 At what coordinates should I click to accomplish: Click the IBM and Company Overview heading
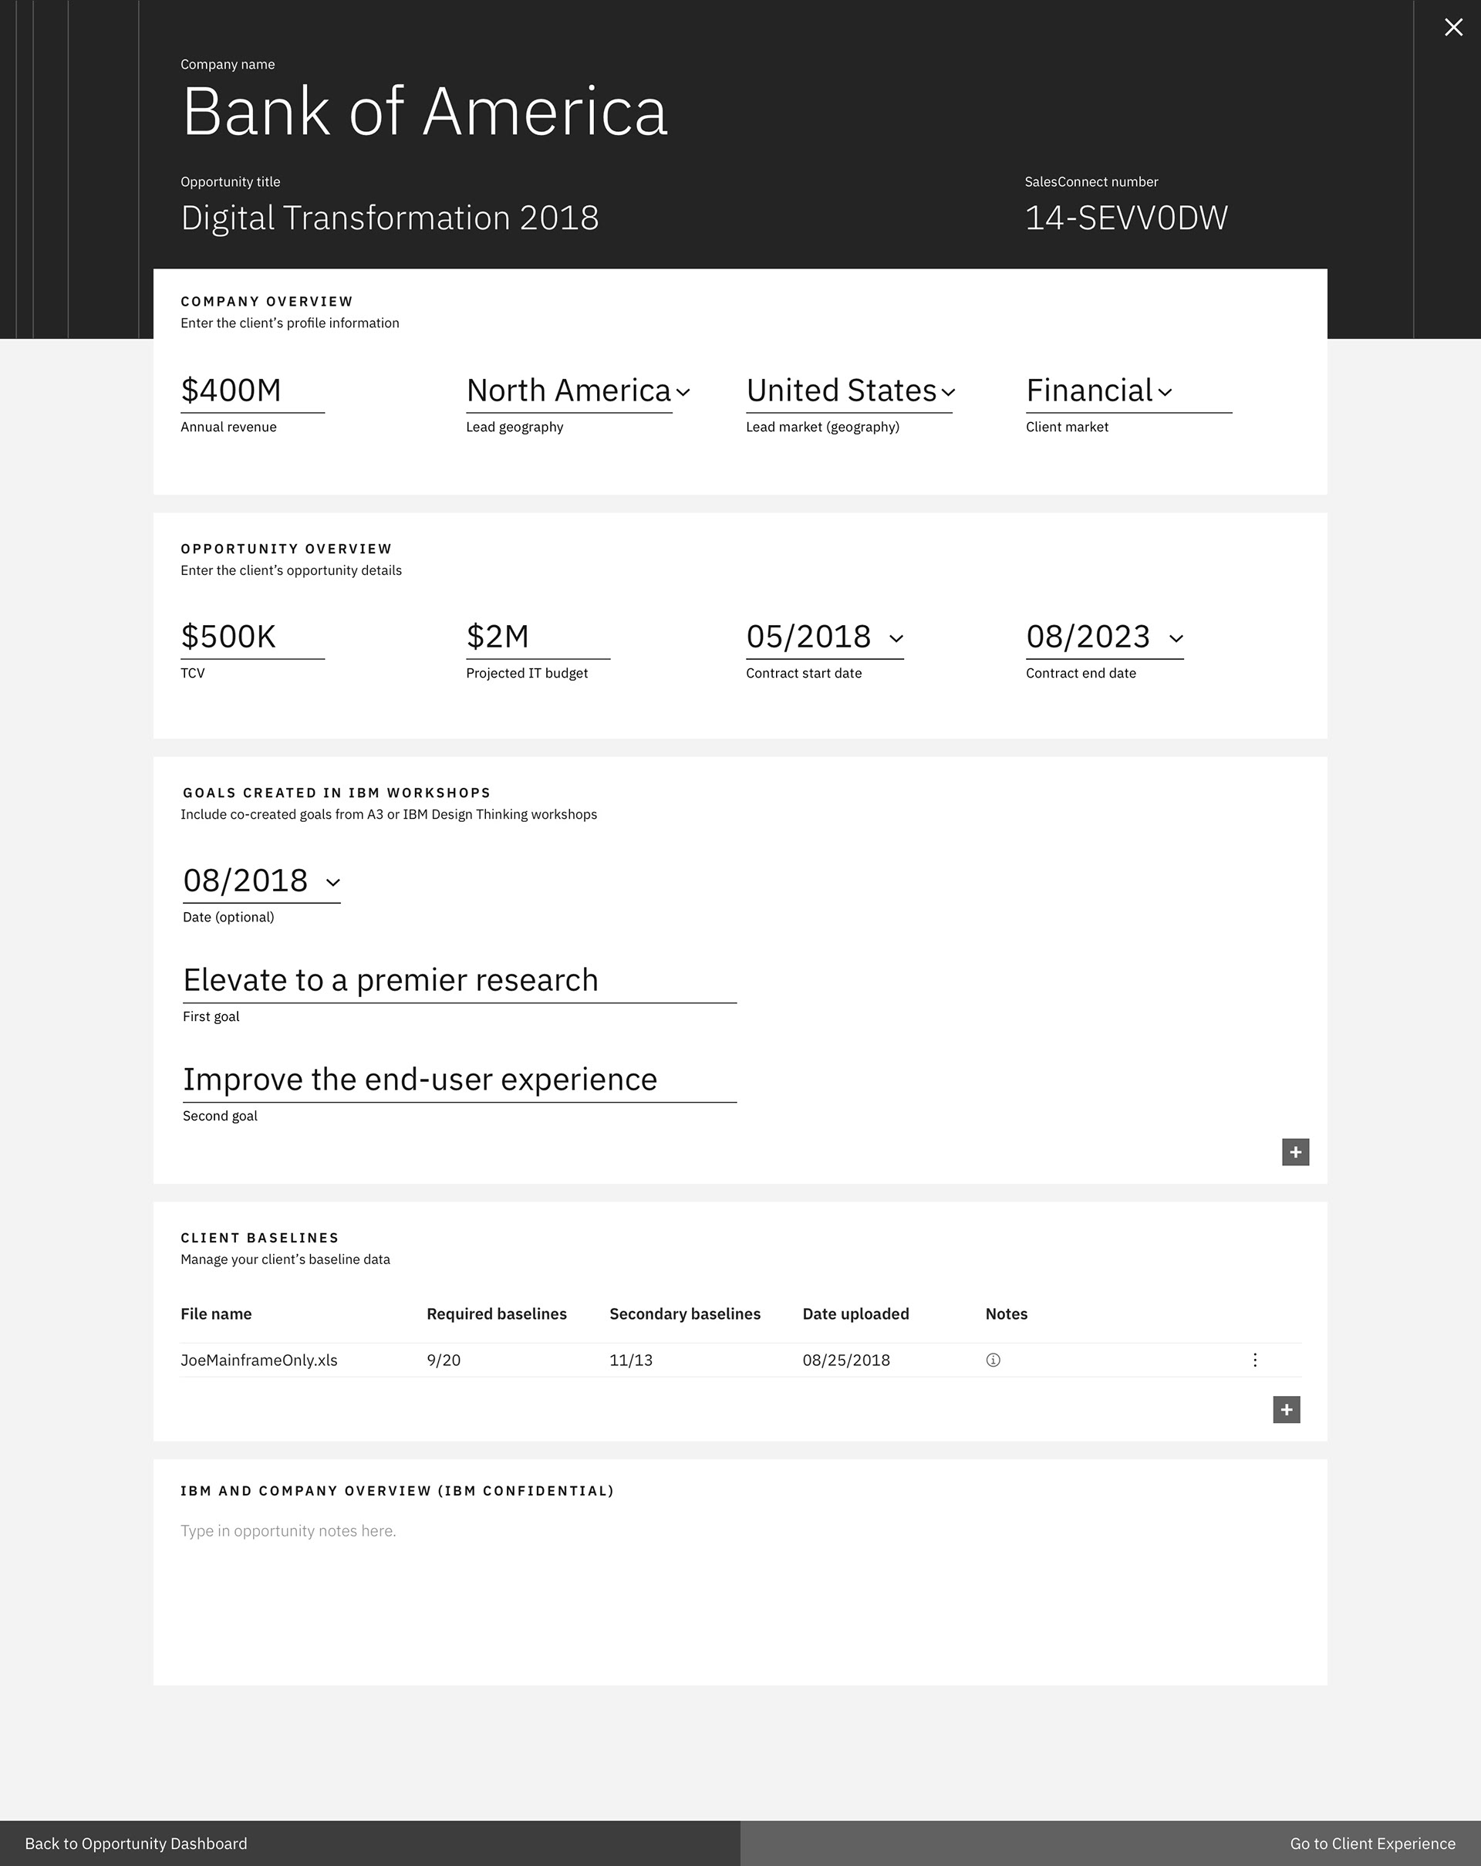[397, 1490]
